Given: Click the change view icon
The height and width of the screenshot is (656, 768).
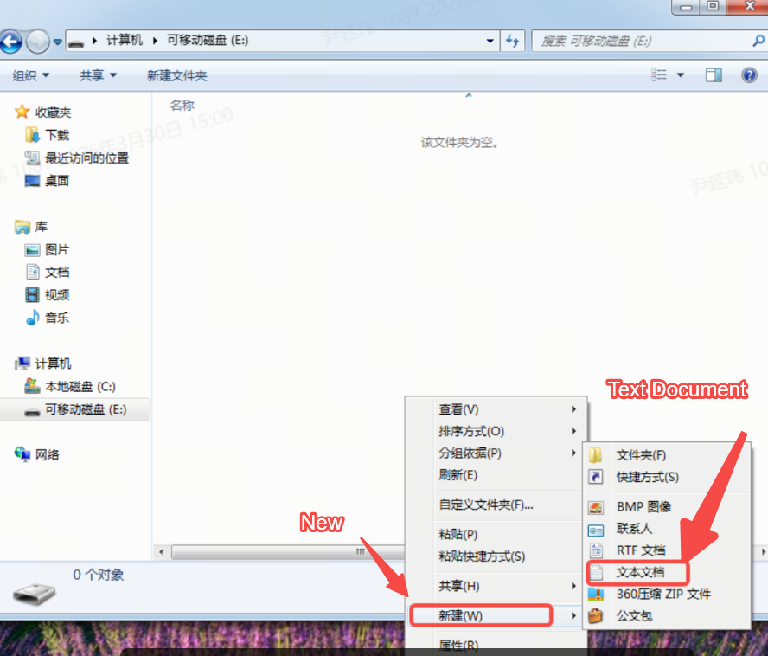Looking at the screenshot, I should 659,75.
